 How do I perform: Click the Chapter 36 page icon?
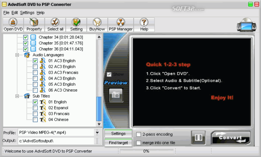click(x=33, y=49)
